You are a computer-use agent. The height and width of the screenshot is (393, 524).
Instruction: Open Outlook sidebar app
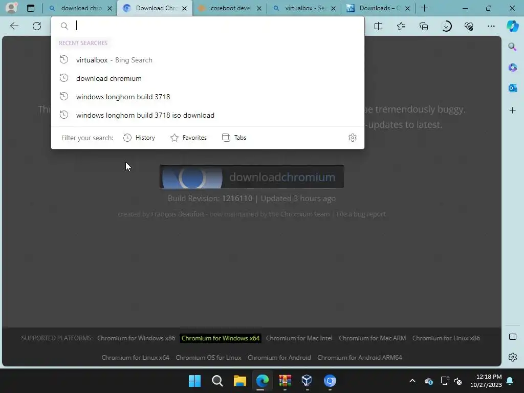[512, 88]
